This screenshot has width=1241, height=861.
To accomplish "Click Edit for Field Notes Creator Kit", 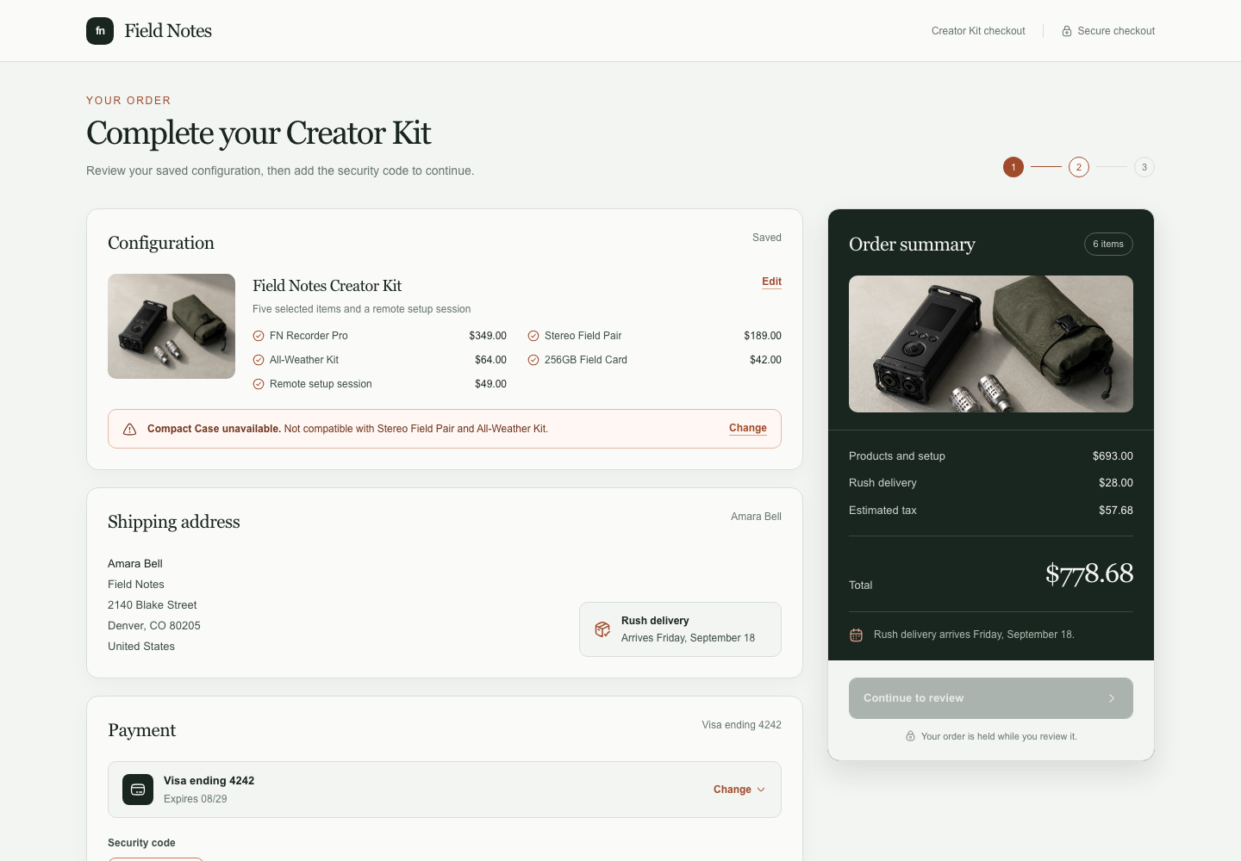I will (x=771, y=282).
